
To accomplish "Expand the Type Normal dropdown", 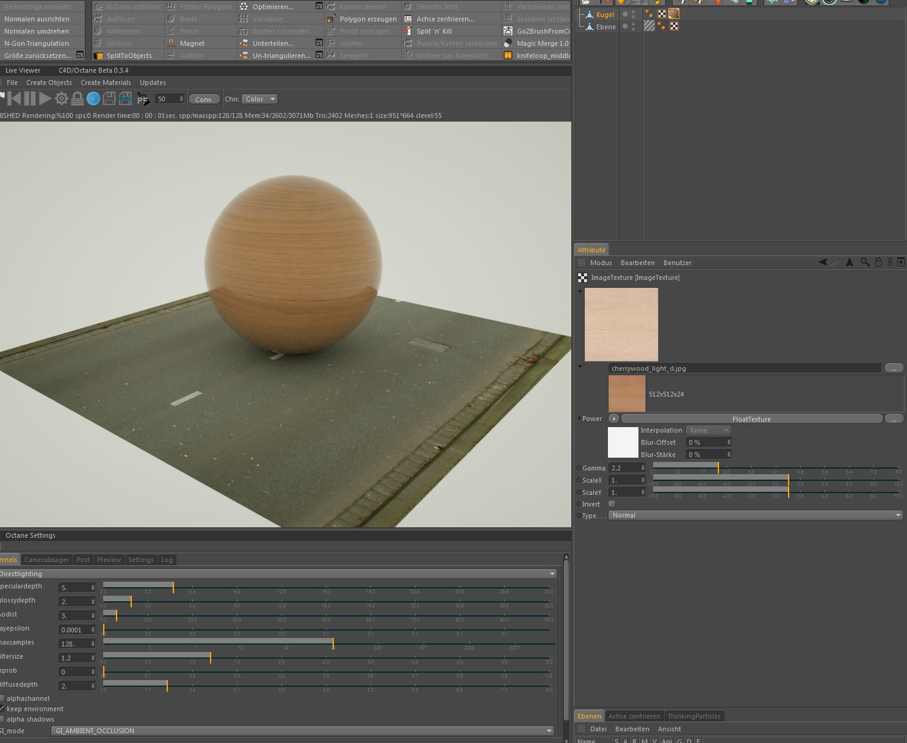I will [x=756, y=515].
